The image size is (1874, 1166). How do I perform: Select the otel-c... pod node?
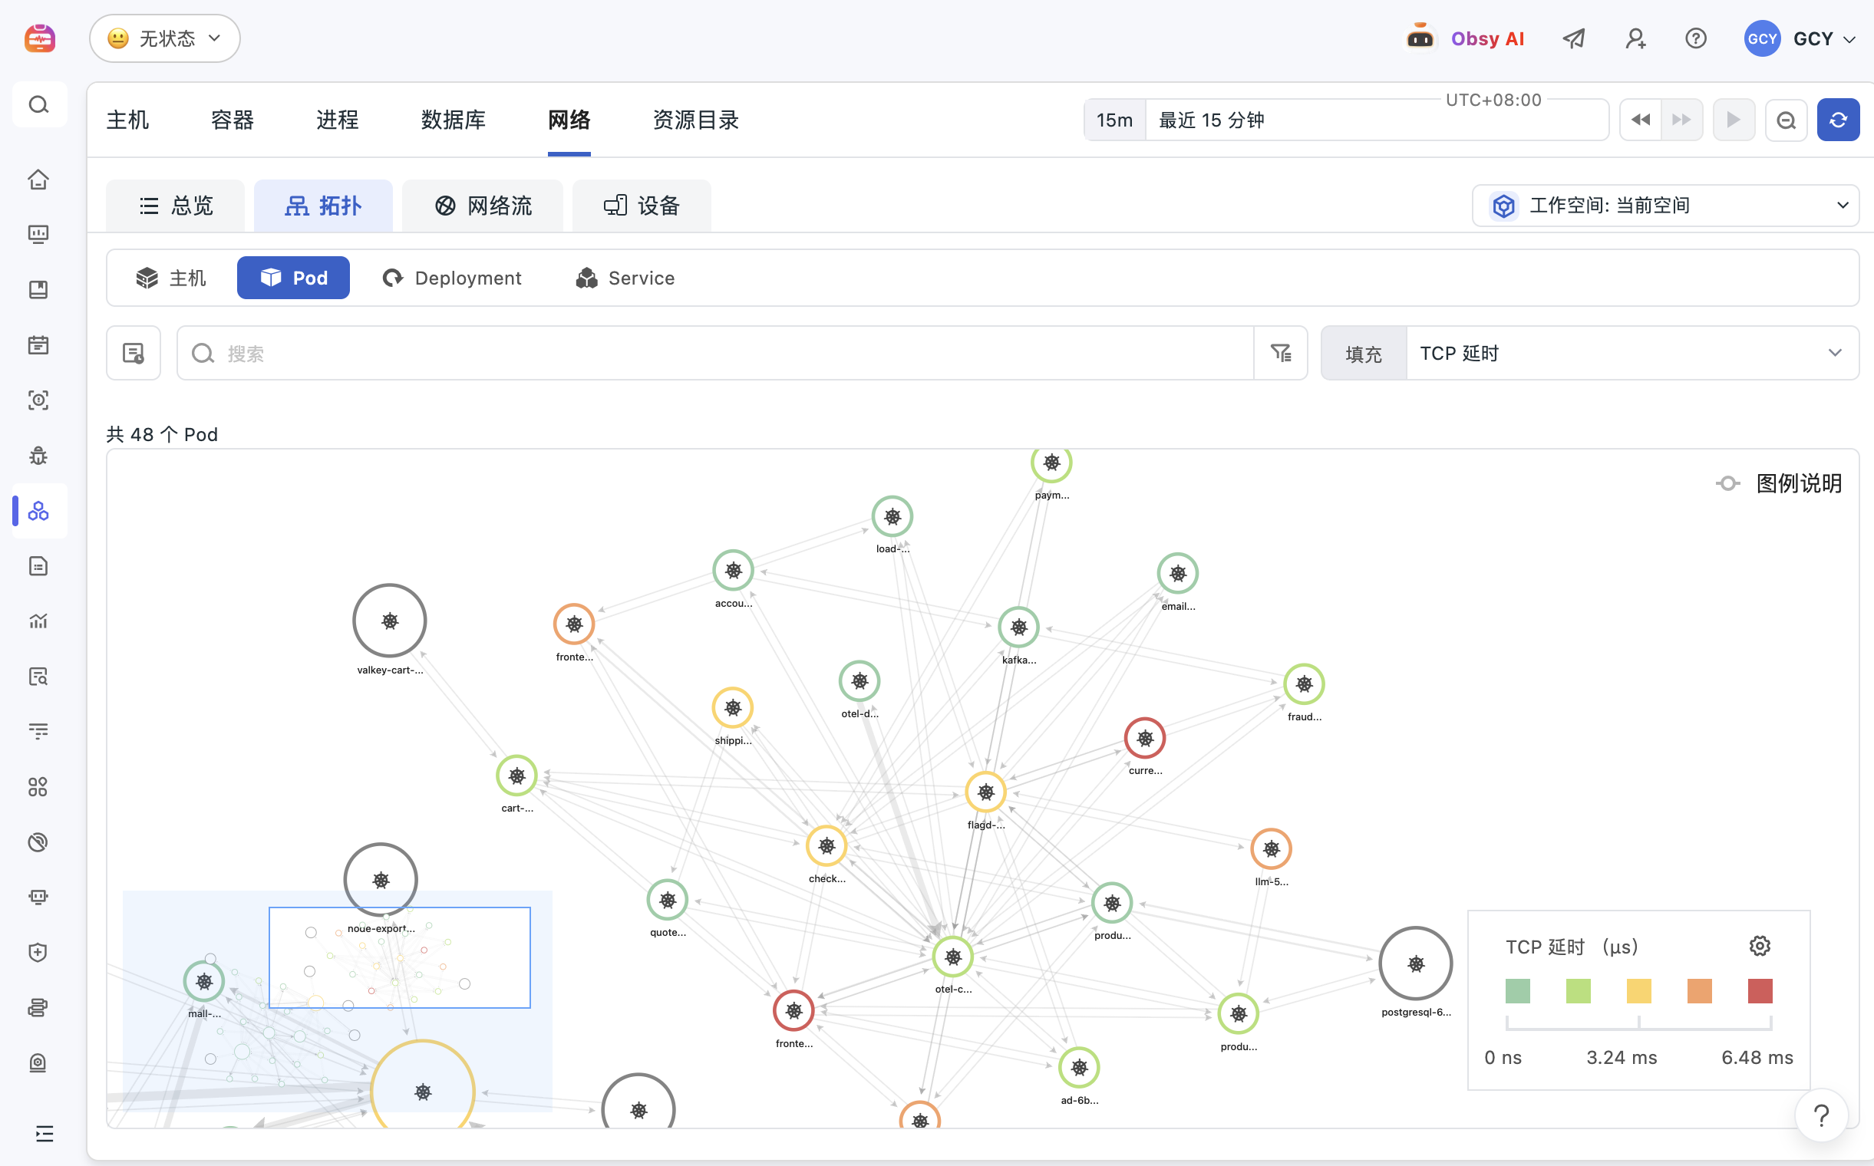[953, 957]
